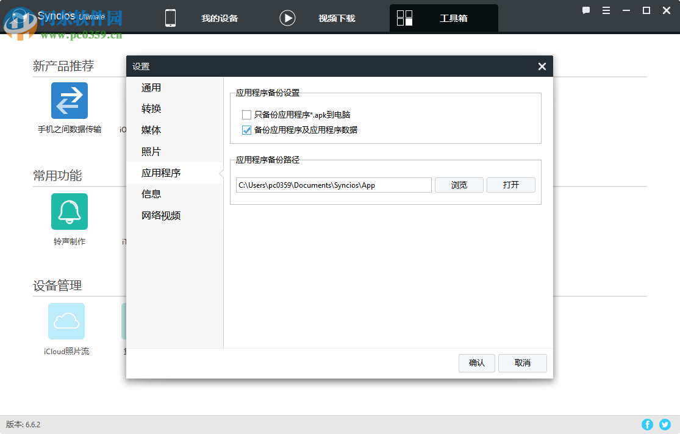The image size is (680, 434).
Task: Switch to the 媒体 settings tab
Action: click(151, 130)
